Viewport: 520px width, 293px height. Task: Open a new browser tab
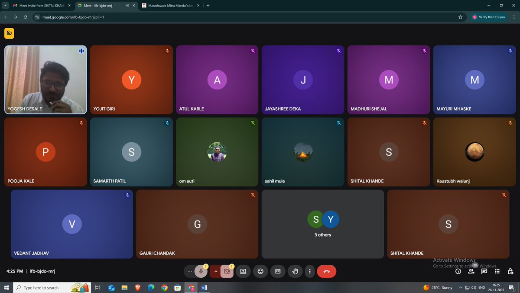click(208, 6)
